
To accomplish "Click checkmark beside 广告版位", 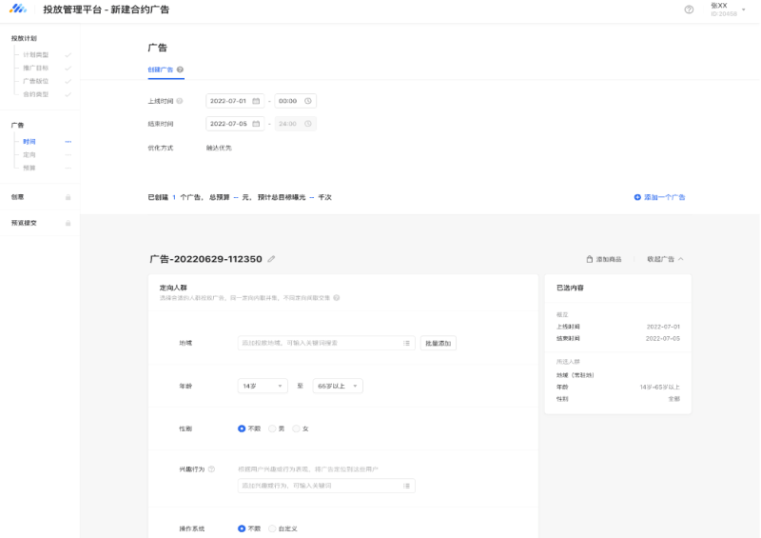I will [x=68, y=81].
